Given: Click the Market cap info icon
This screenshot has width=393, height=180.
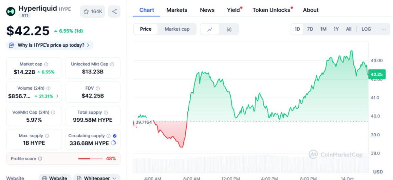Looking at the screenshot, I should pyautogui.click(x=46, y=64).
